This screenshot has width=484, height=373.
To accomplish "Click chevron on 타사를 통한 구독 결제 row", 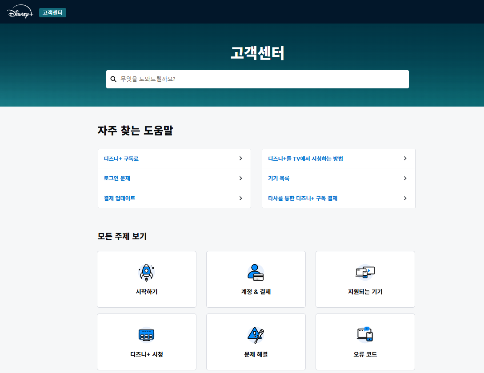I will coord(405,198).
